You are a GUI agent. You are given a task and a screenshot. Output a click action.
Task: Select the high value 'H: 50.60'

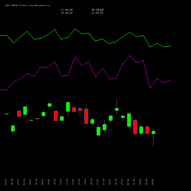[98, 10]
